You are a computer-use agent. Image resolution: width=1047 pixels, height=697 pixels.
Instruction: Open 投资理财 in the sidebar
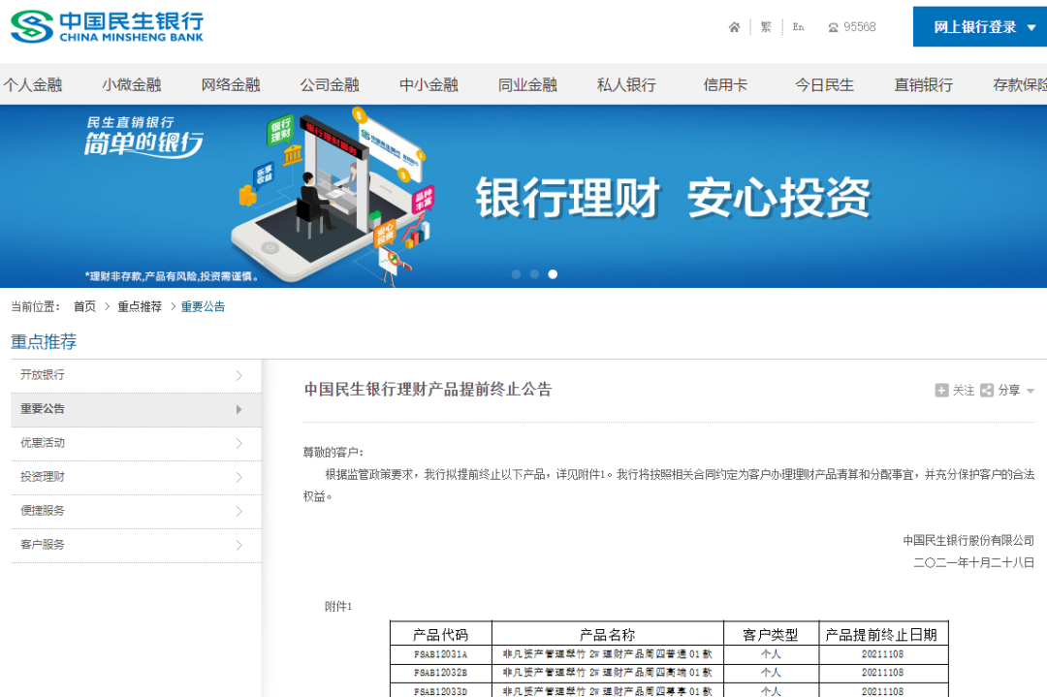[x=137, y=477]
